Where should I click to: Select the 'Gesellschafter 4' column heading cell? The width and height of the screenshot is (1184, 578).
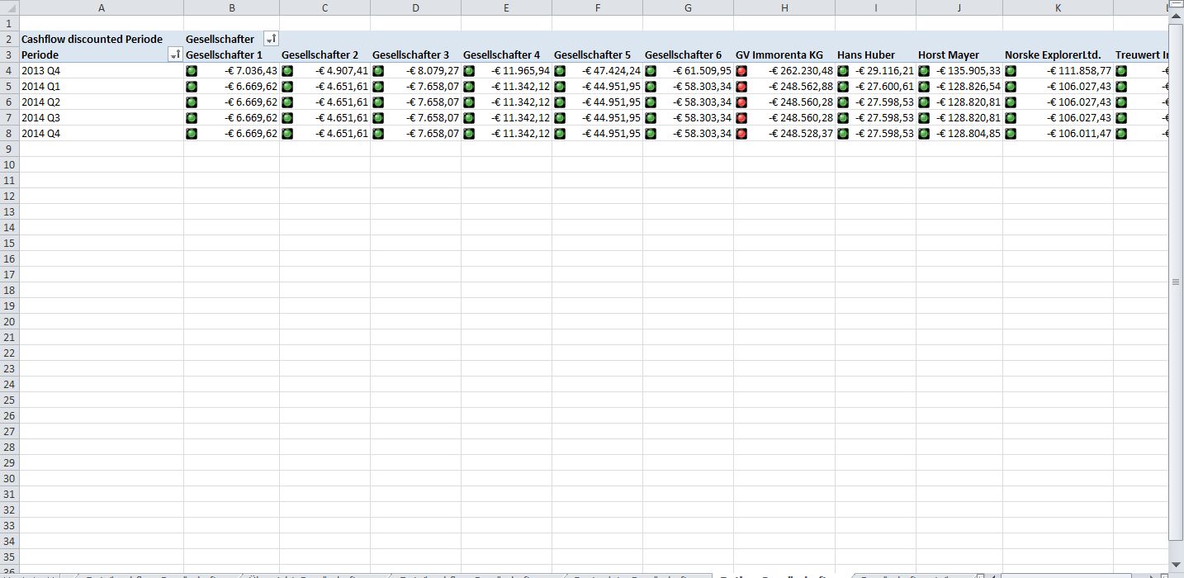pos(506,54)
